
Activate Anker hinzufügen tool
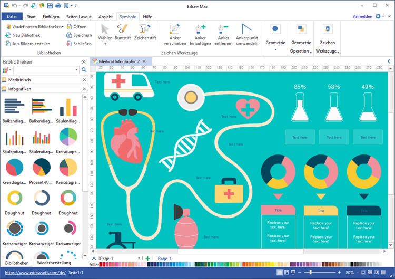click(x=200, y=35)
